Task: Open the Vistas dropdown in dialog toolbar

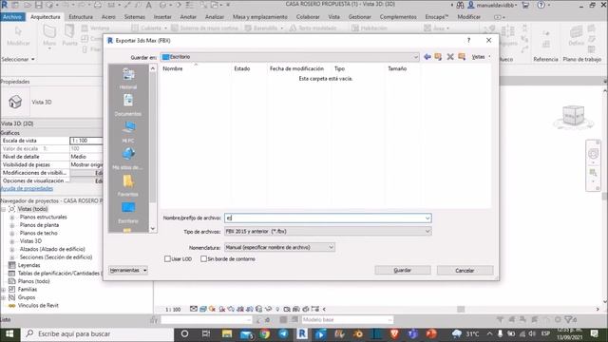Action: [482, 57]
